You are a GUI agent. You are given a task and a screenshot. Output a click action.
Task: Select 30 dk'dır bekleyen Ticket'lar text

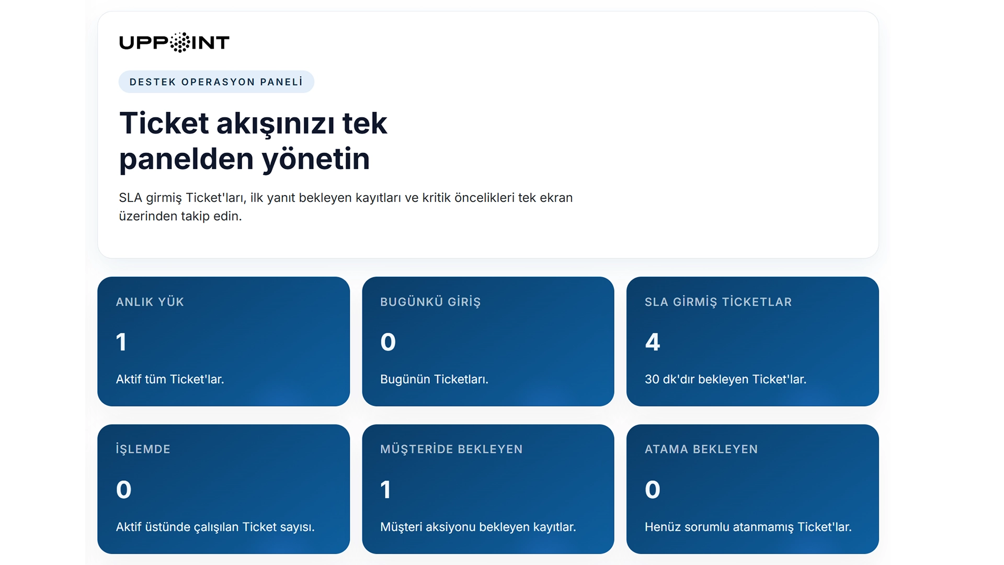tap(726, 379)
